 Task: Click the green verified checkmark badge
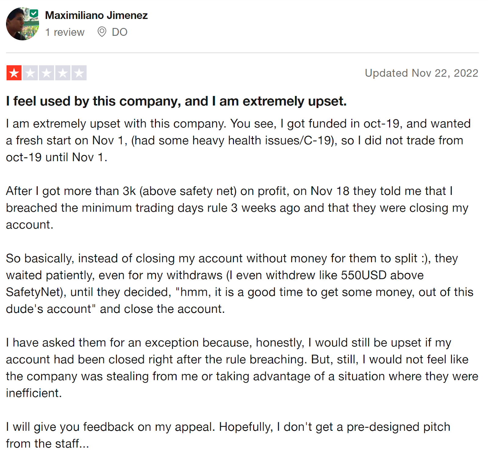click(34, 13)
